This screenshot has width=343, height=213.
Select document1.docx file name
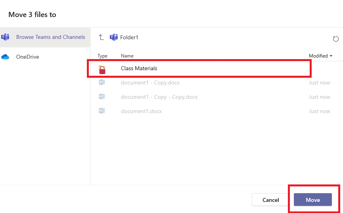(141, 111)
